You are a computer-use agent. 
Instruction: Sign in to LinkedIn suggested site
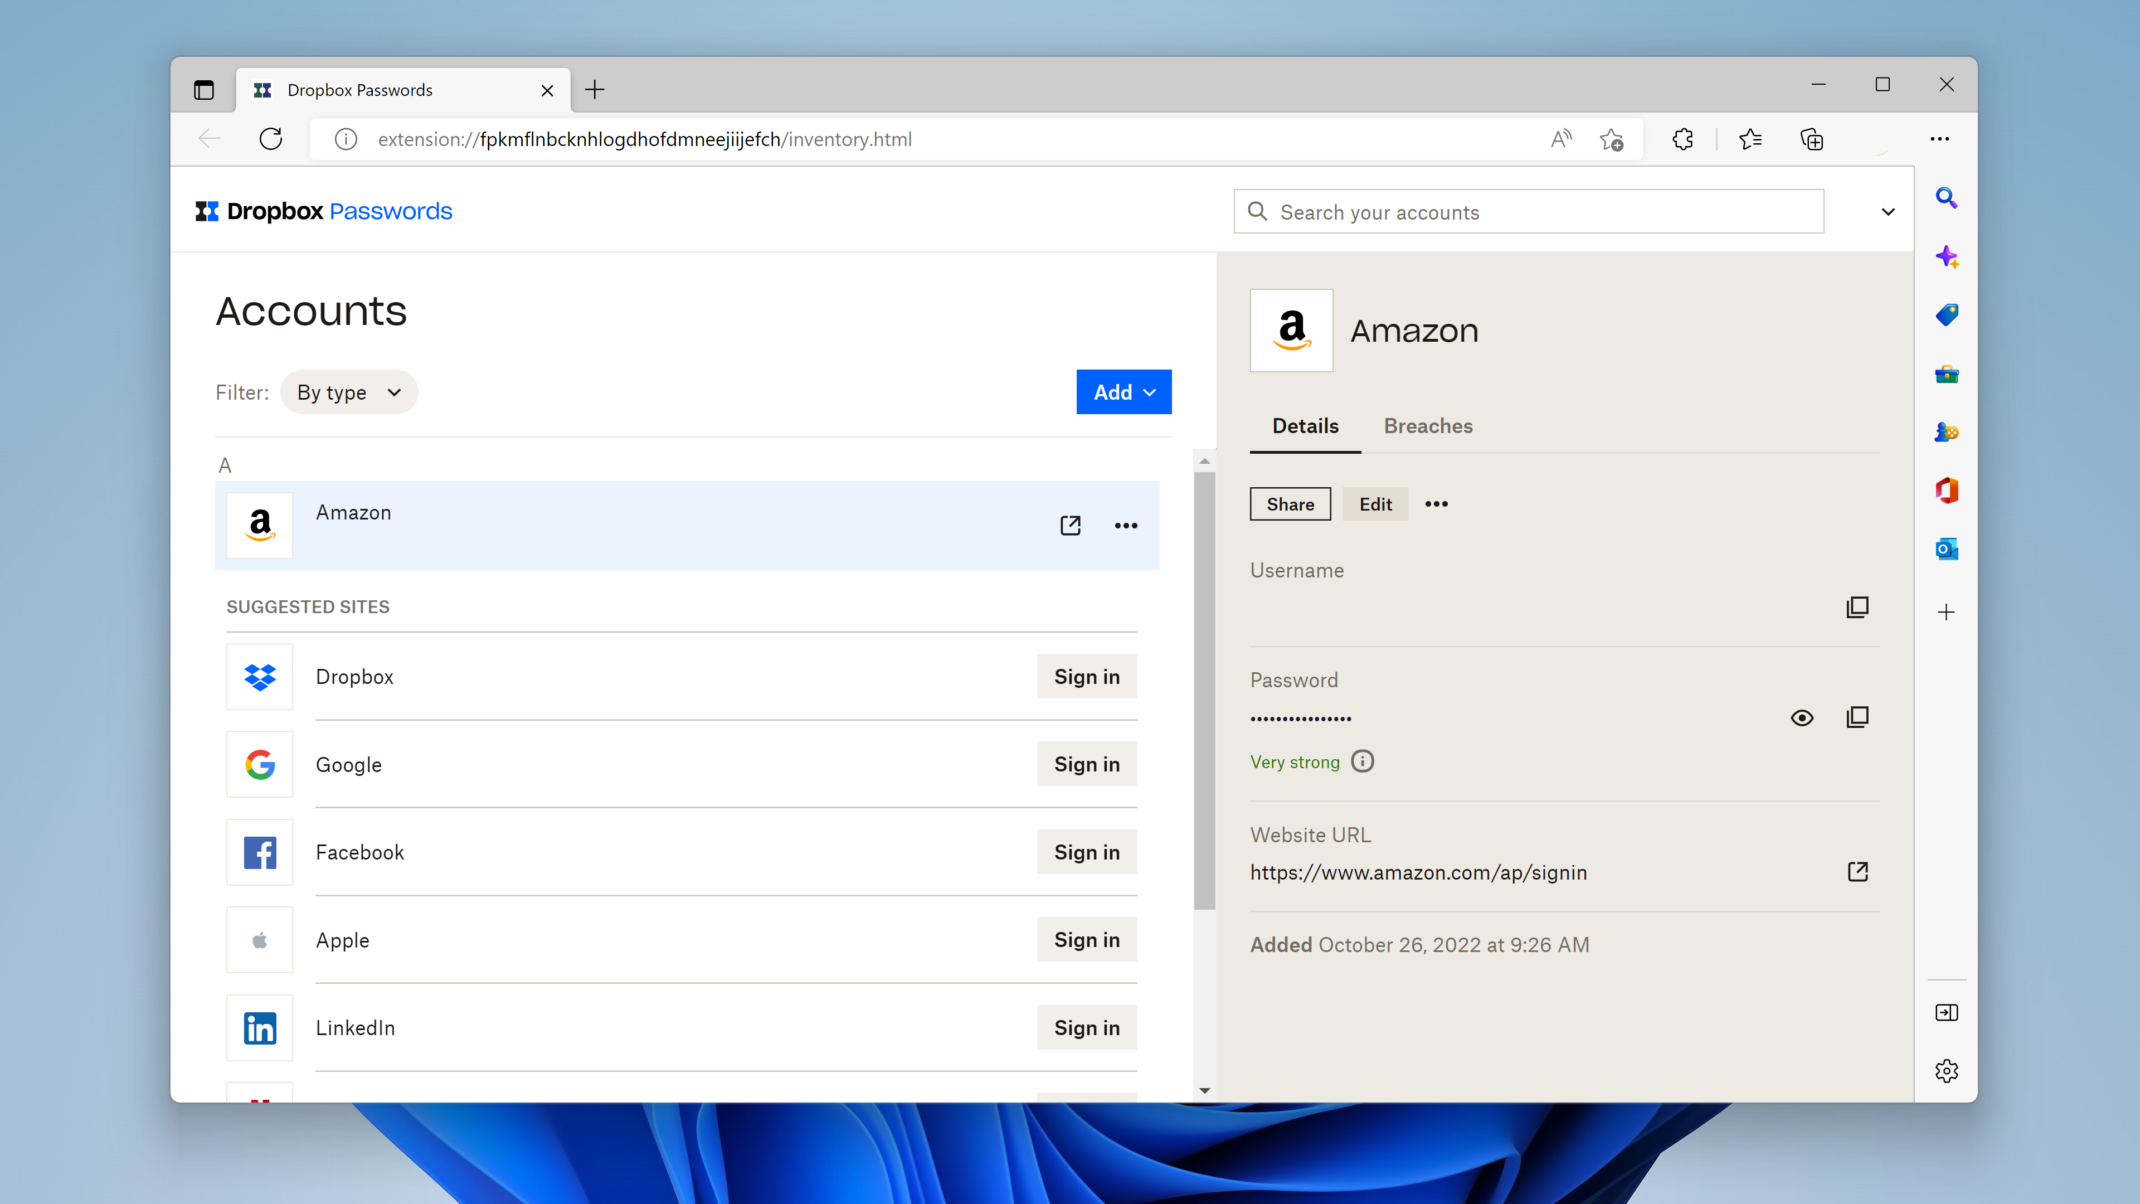point(1087,1028)
